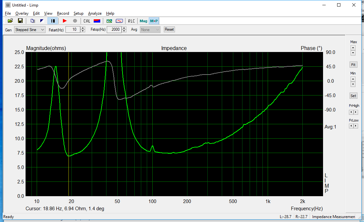Click the gray stop recording icon
Image resolution: width=364 pixels, height=222 pixels.
pos(75,21)
